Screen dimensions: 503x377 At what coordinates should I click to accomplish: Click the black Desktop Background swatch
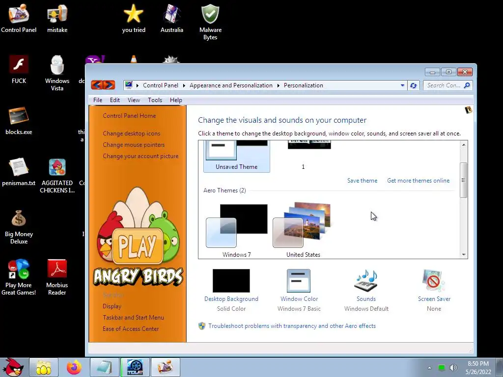pos(231,281)
